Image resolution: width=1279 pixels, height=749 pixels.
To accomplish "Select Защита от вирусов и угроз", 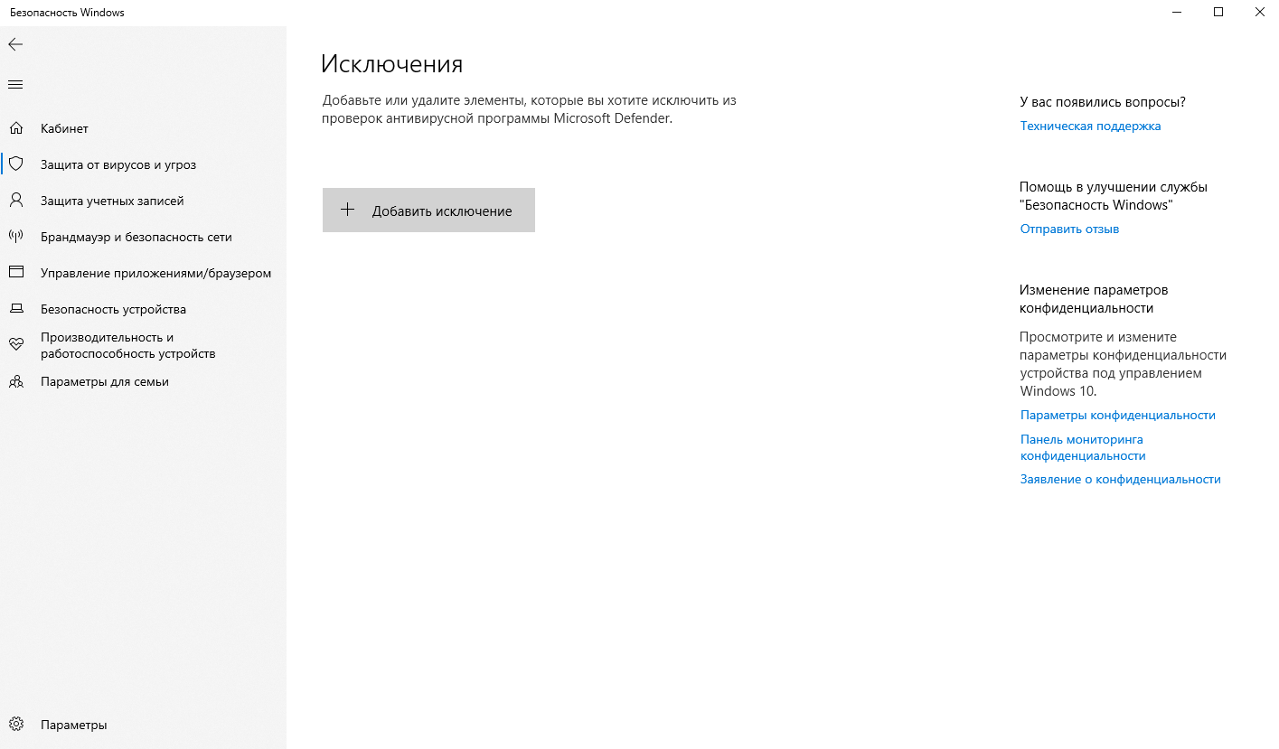I will click(x=143, y=164).
